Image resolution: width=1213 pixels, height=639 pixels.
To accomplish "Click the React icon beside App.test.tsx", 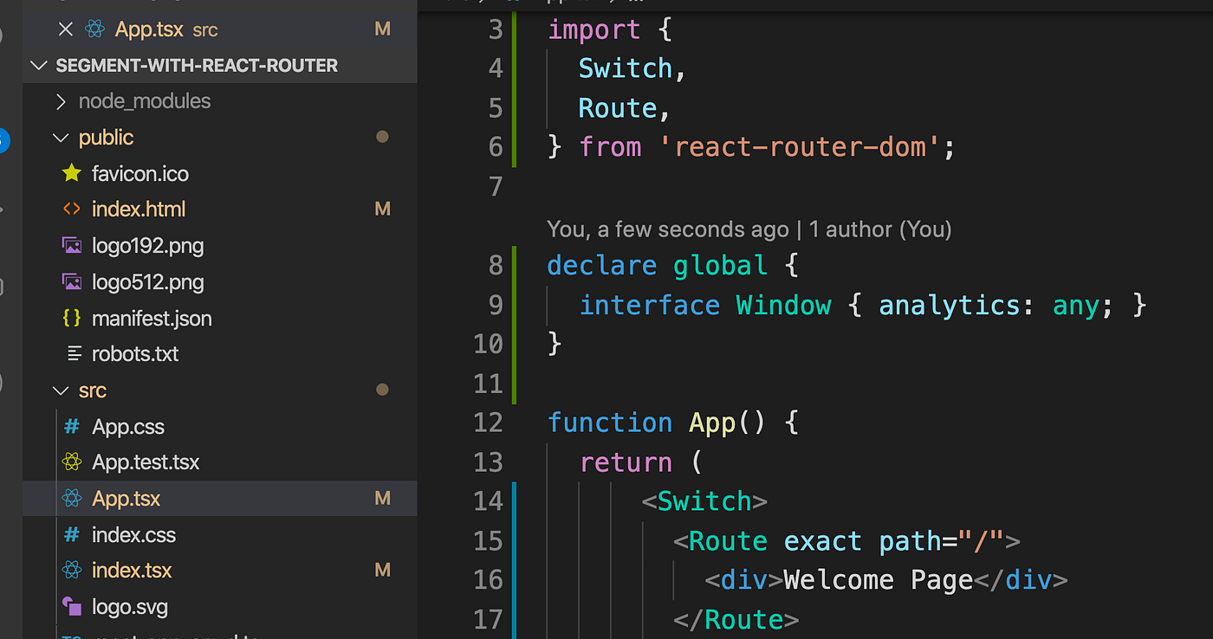I will [71, 461].
